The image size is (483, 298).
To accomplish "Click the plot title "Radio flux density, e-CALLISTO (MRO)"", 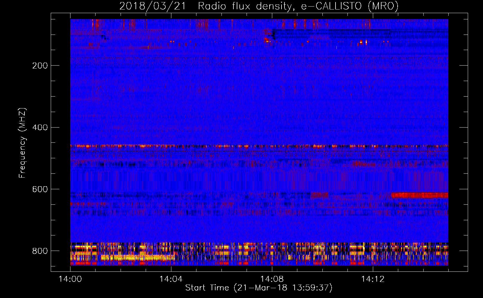I will click(298, 6).
